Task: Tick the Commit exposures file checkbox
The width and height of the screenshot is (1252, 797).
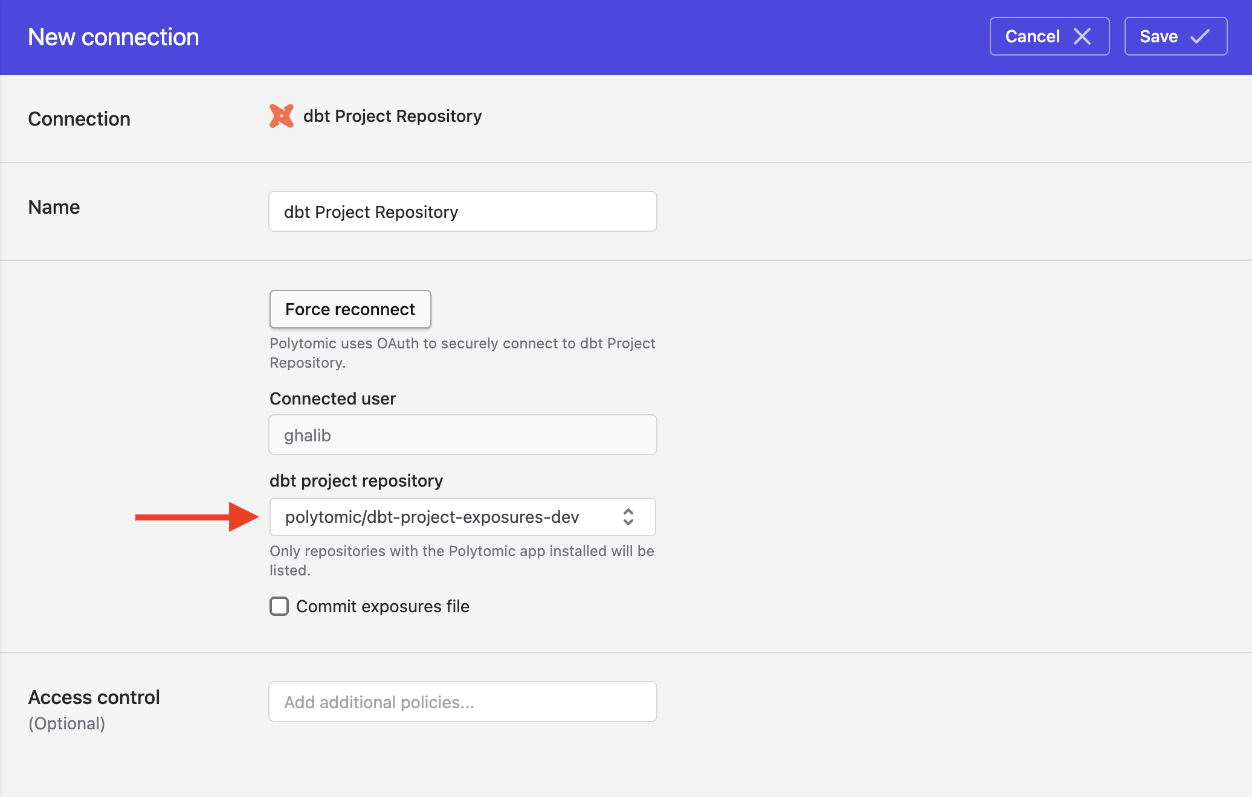Action: (279, 606)
